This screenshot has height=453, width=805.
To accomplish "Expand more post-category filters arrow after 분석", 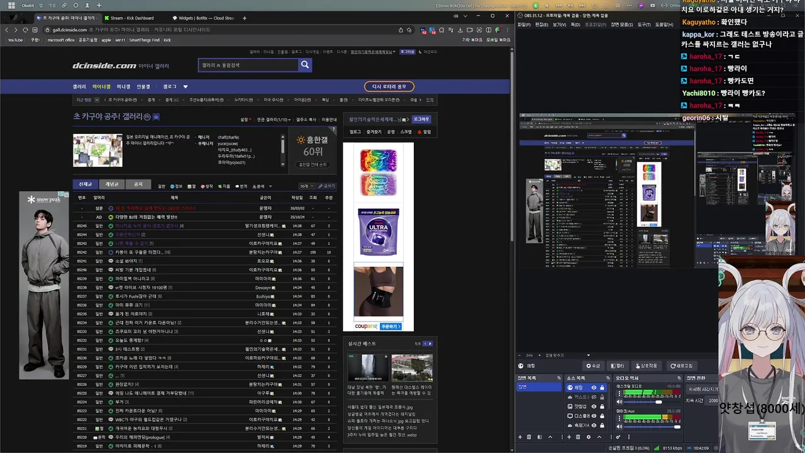I will tap(270, 186).
